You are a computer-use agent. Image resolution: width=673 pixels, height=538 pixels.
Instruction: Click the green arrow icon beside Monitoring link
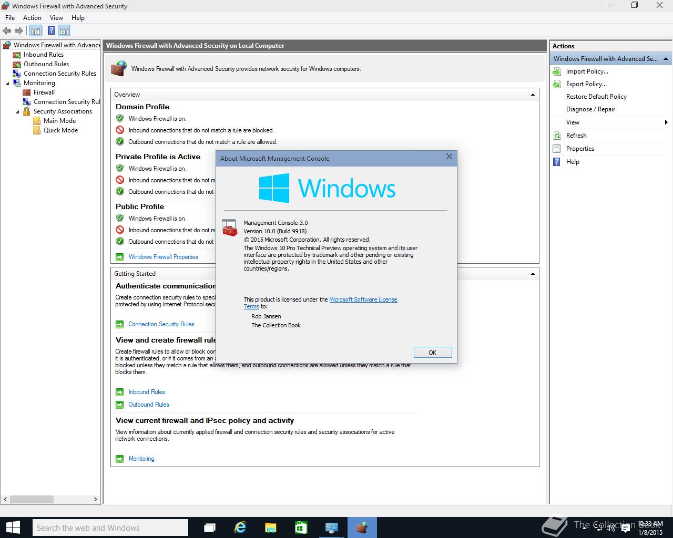tap(119, 459)
